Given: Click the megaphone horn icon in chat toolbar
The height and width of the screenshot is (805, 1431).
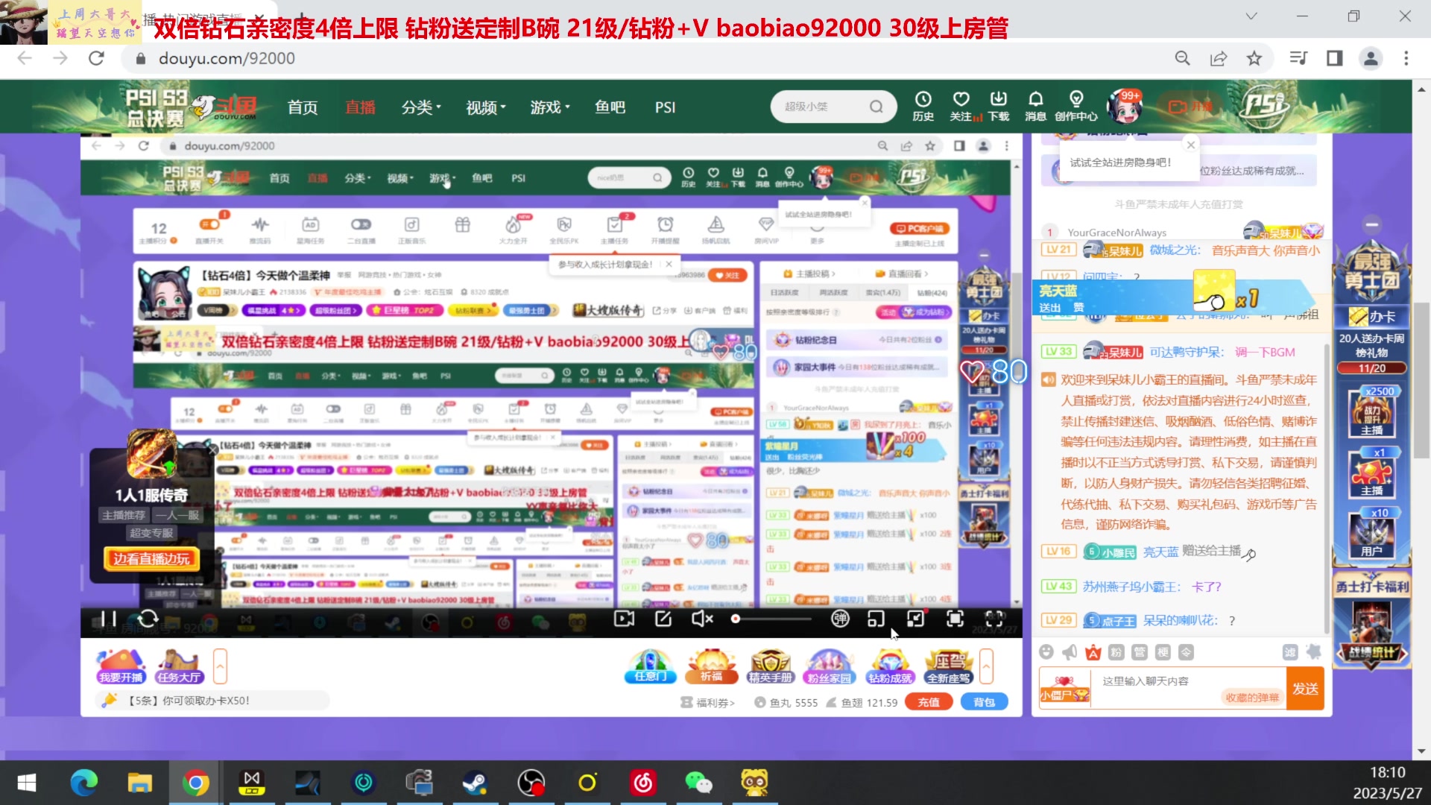Looking at the screenshot, I should [1070, 652].
